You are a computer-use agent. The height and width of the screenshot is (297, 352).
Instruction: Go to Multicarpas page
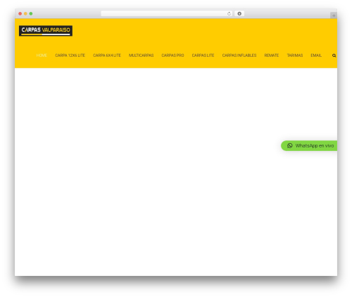(141, 55)
